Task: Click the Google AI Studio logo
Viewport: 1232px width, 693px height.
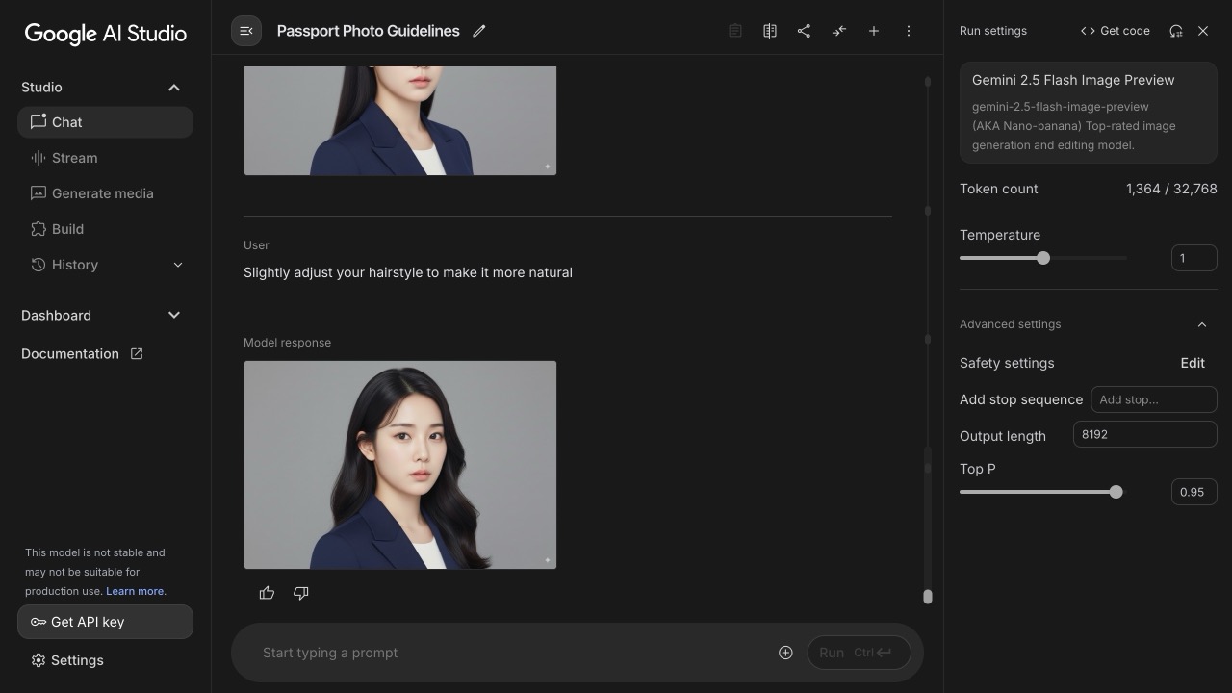Action: click(x=106, y=34)
